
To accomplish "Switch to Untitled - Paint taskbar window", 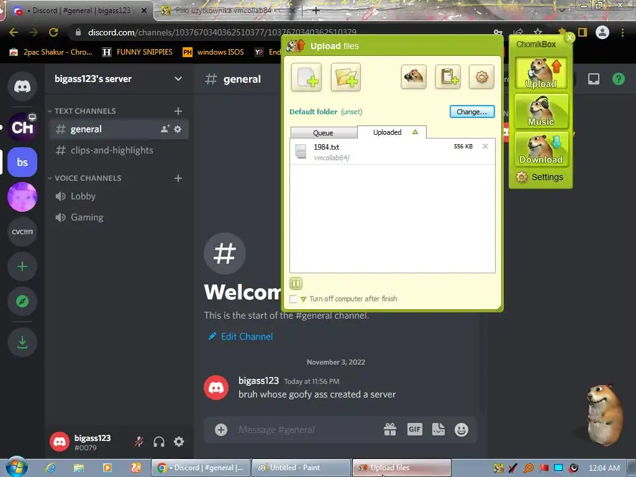I will [301, 468].
